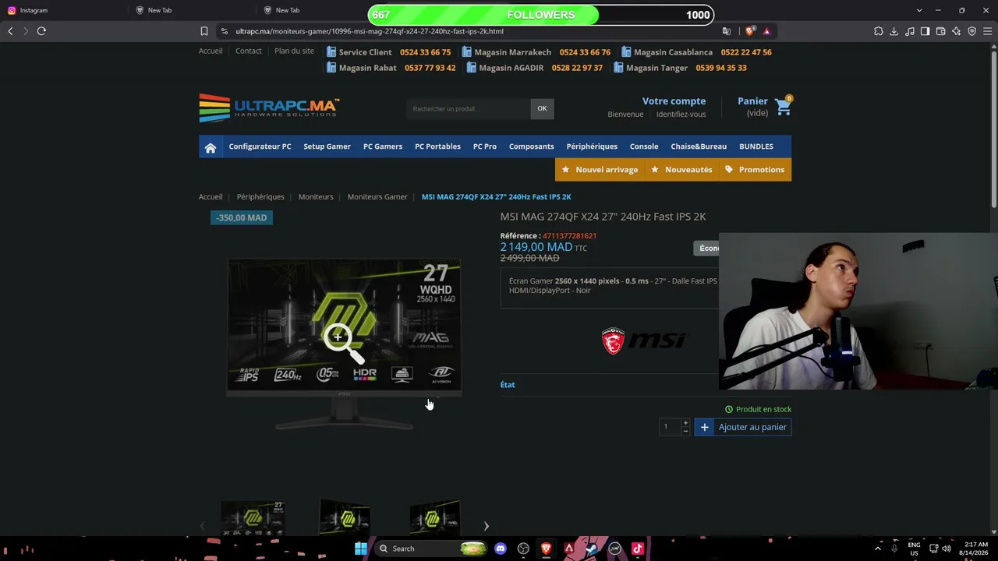Viewport: 998px width, 561px height.
Task: Open site settings icon beside the URL
Action: pyautogui.click(x=225, y=31)
